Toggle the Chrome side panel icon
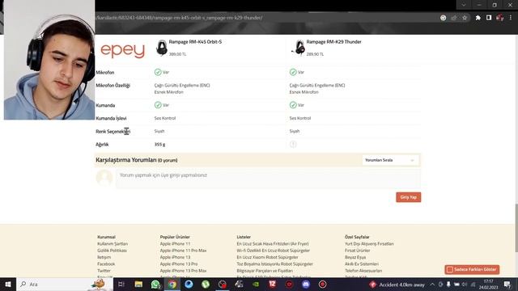 (489, 18)
